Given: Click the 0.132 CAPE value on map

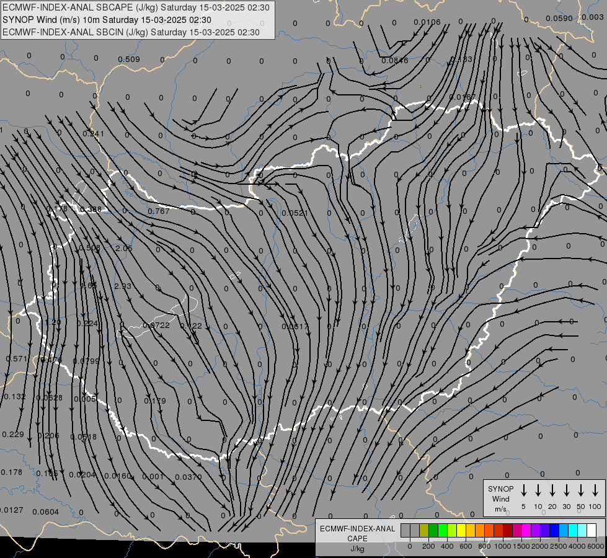Looking at the screenshot, I should 14,397.
